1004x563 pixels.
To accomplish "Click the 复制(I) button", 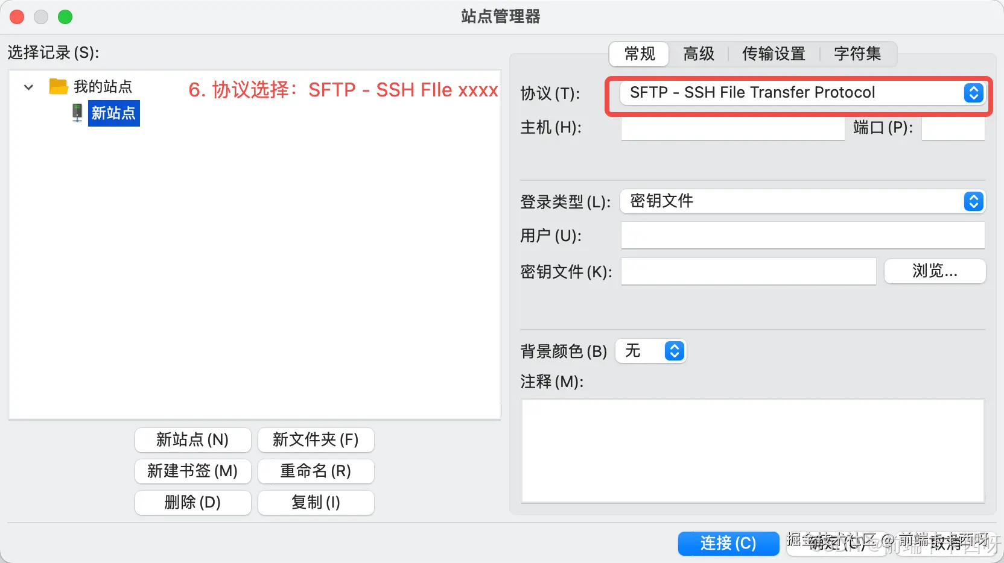I will 316,503.
